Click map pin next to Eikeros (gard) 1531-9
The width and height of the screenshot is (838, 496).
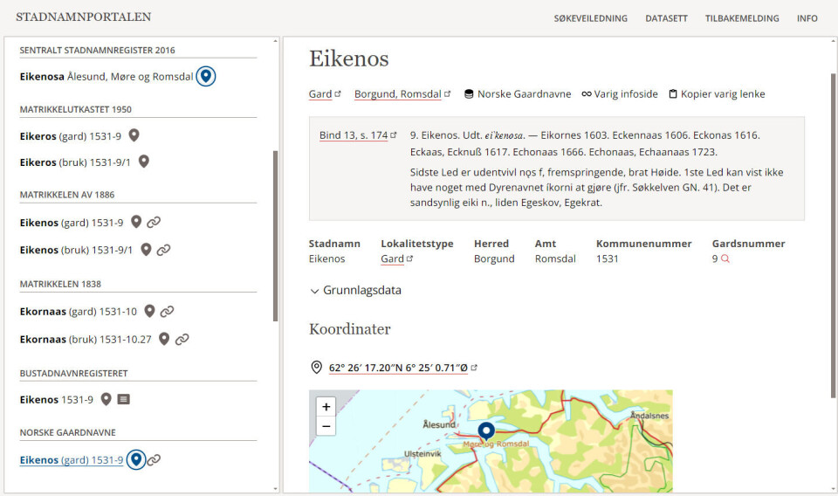tap(134, 135)
